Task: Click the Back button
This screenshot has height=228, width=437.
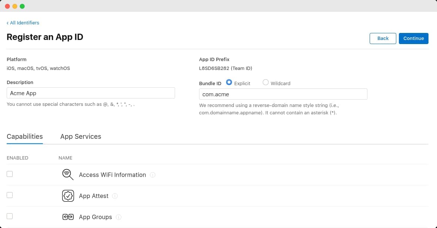Action: tap(383, 38)
